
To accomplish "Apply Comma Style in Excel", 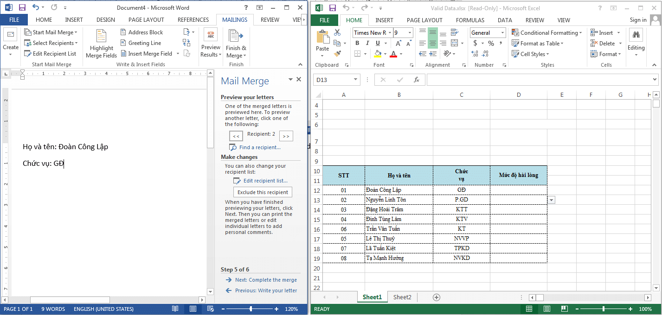I will pos(501,43).
